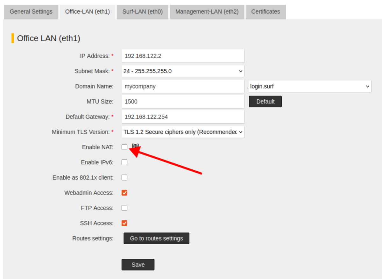Tick the Enable NAT checkbox
The image size is (382, 279).
124,147
